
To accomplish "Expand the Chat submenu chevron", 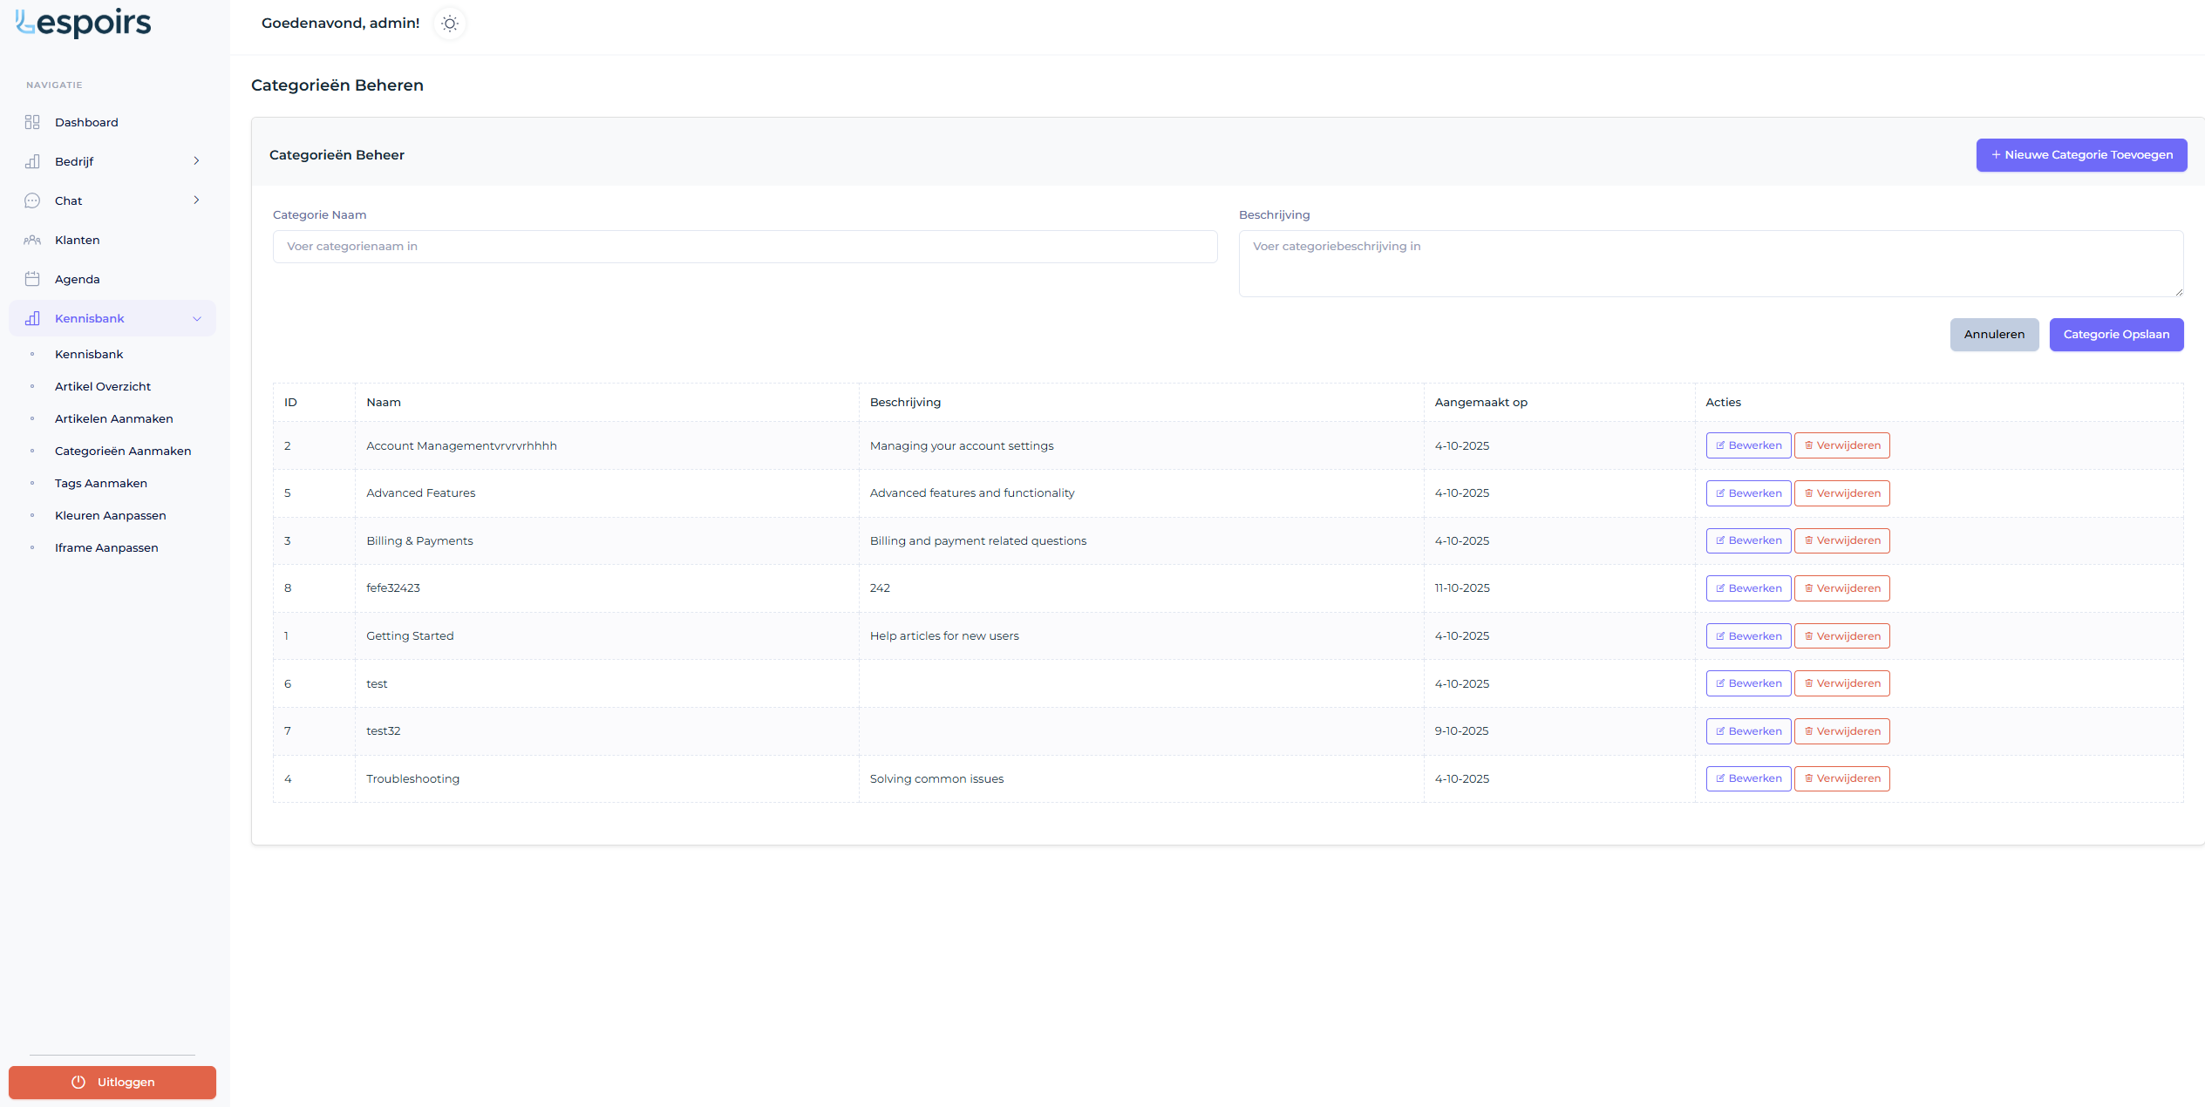I will [x=196, y=200].
